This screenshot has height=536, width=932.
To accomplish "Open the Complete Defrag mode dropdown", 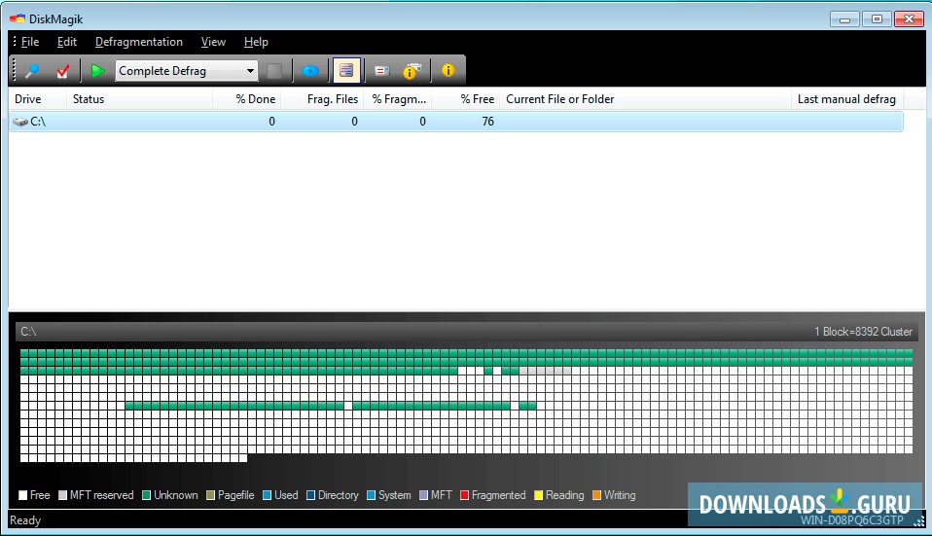I will (187, 71).
